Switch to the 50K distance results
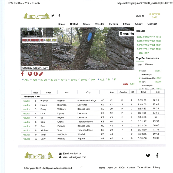 [x=132, y=84]
